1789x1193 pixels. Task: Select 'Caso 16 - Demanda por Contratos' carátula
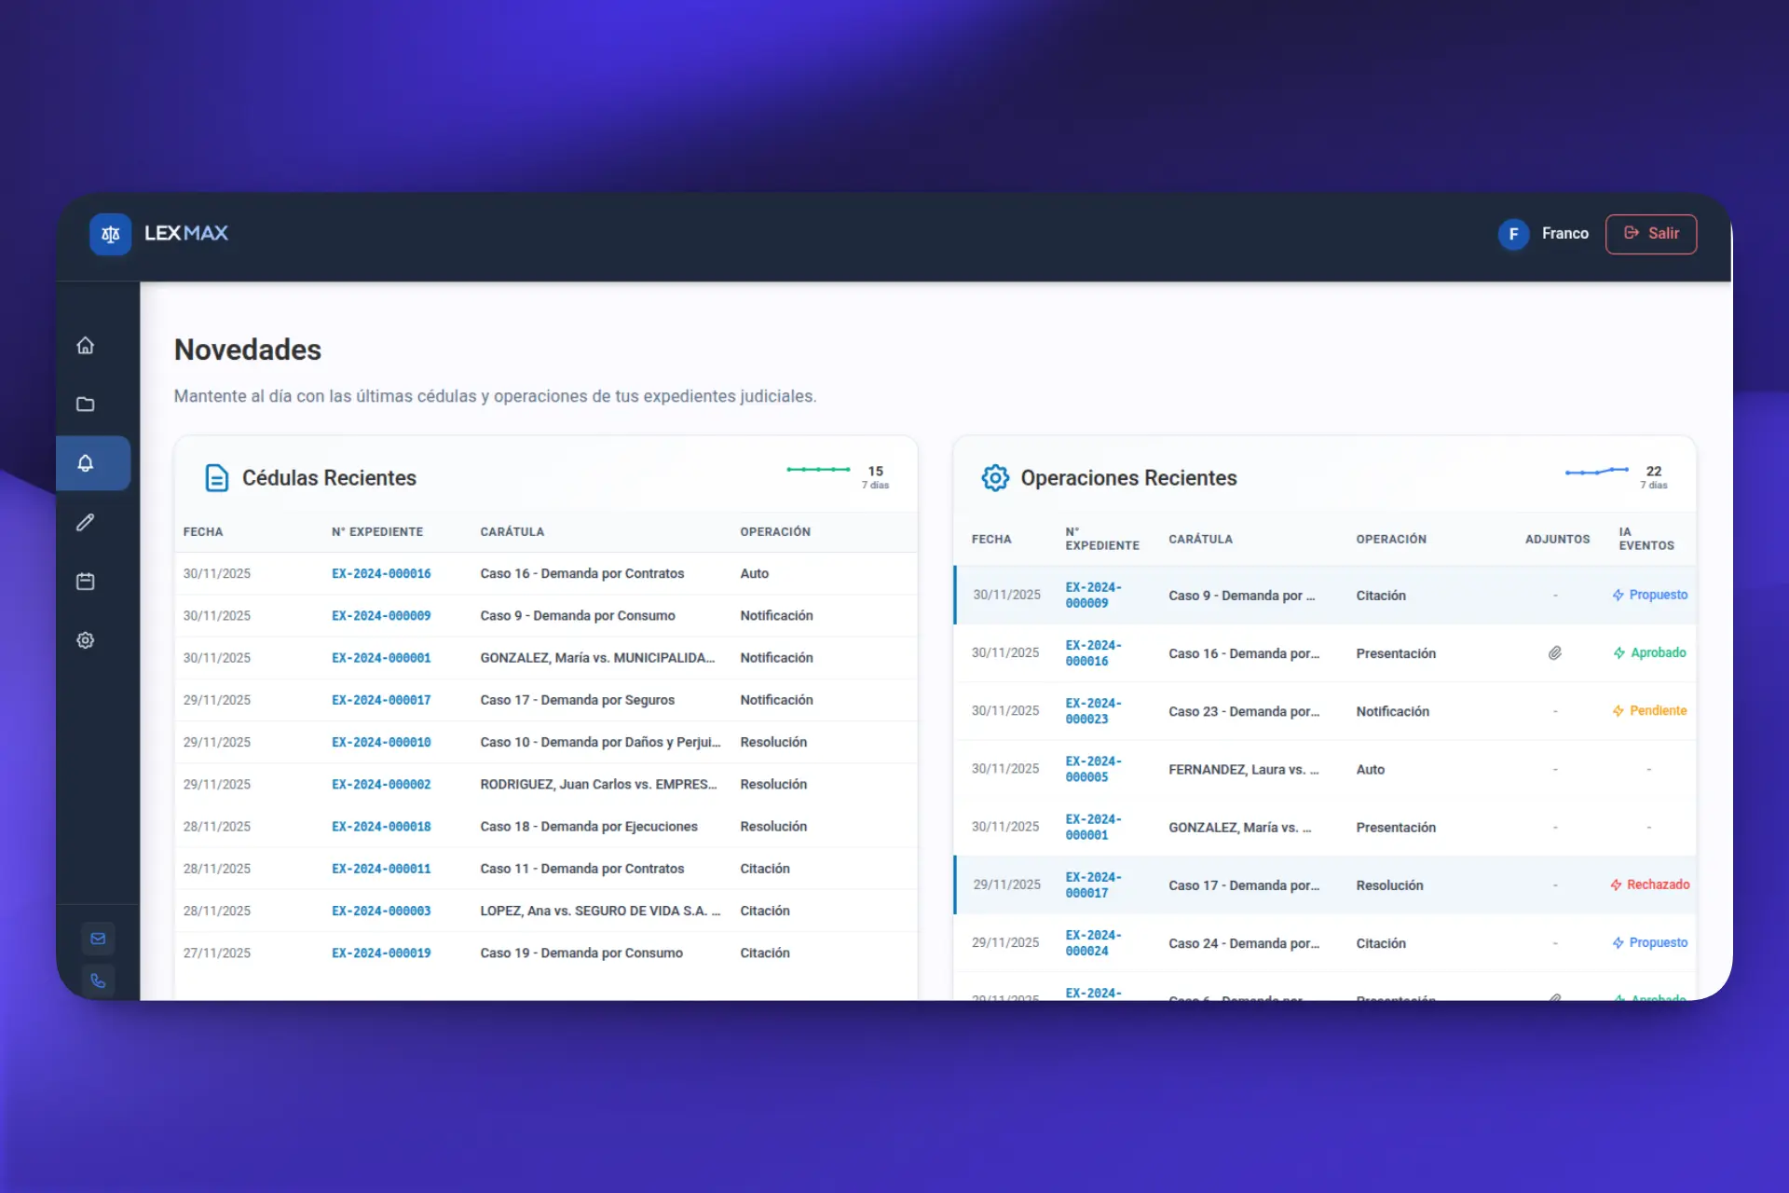pos(582,574)
